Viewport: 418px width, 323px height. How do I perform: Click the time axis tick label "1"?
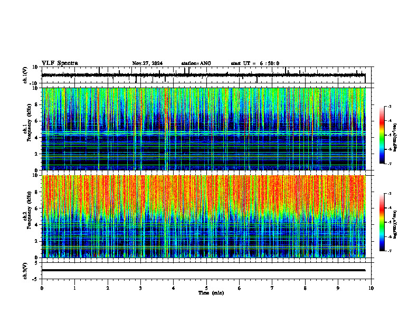[x=74, y=288]
